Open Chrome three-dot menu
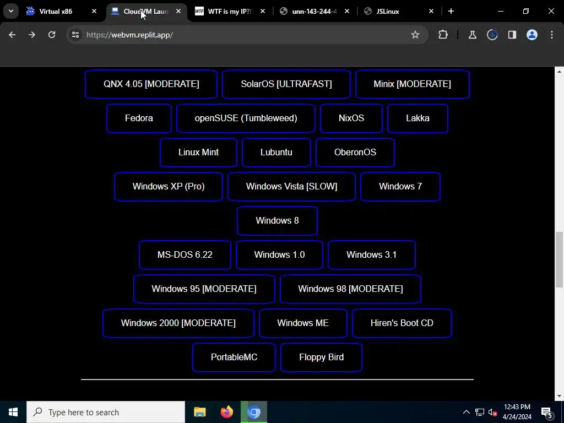The image size is (564, 423). (552, 35)
